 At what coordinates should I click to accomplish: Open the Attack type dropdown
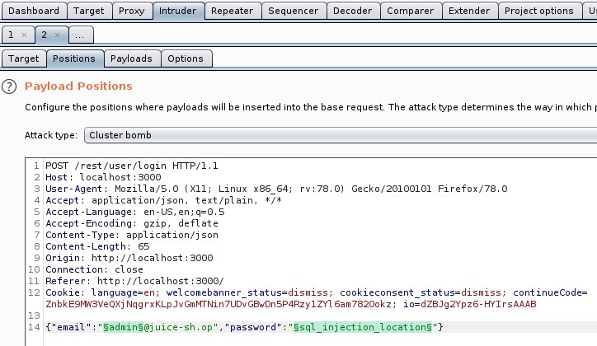341,135
